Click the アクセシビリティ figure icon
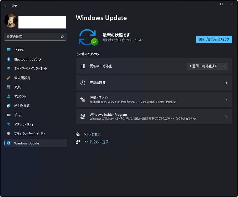The width and height of the screenshot is (238, 197). (x=9, y=124)
